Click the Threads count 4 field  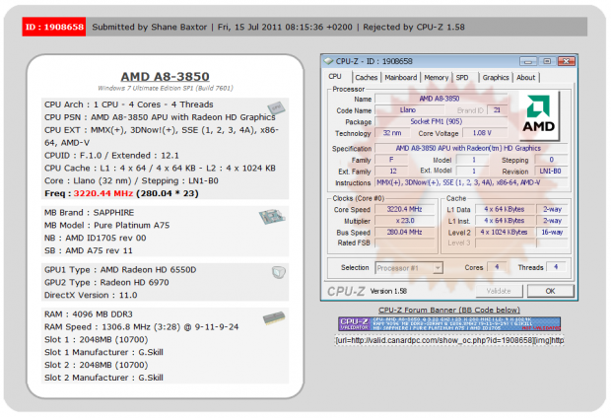tap(556, 267)
